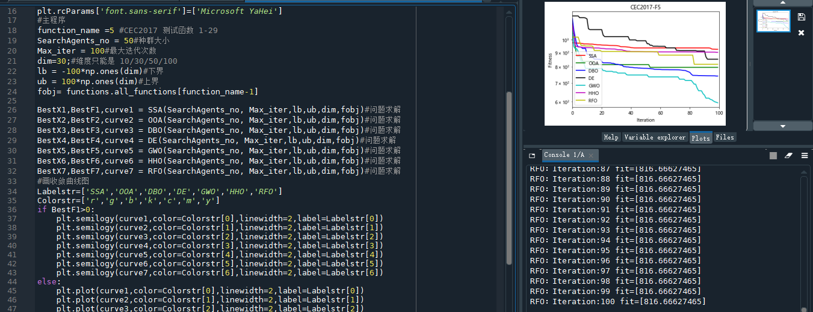Select the Console 1/A tab
This screenshot has width=813, height=312.
pos(564,155)
